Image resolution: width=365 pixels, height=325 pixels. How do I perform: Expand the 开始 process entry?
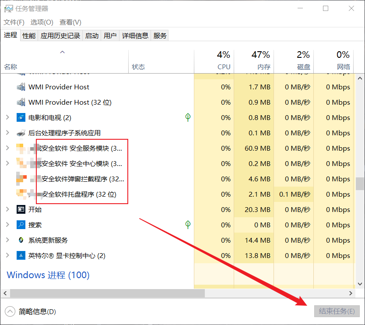[7, 209]
